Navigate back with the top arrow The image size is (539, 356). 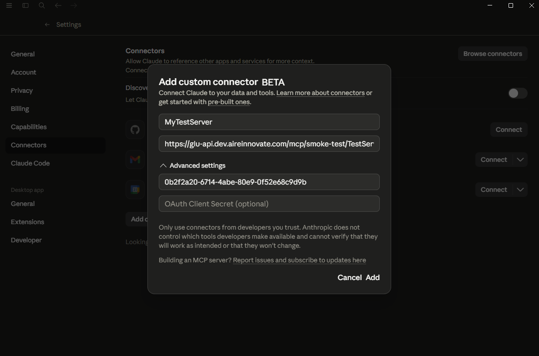pyautogui.click(x=58, y=5)
